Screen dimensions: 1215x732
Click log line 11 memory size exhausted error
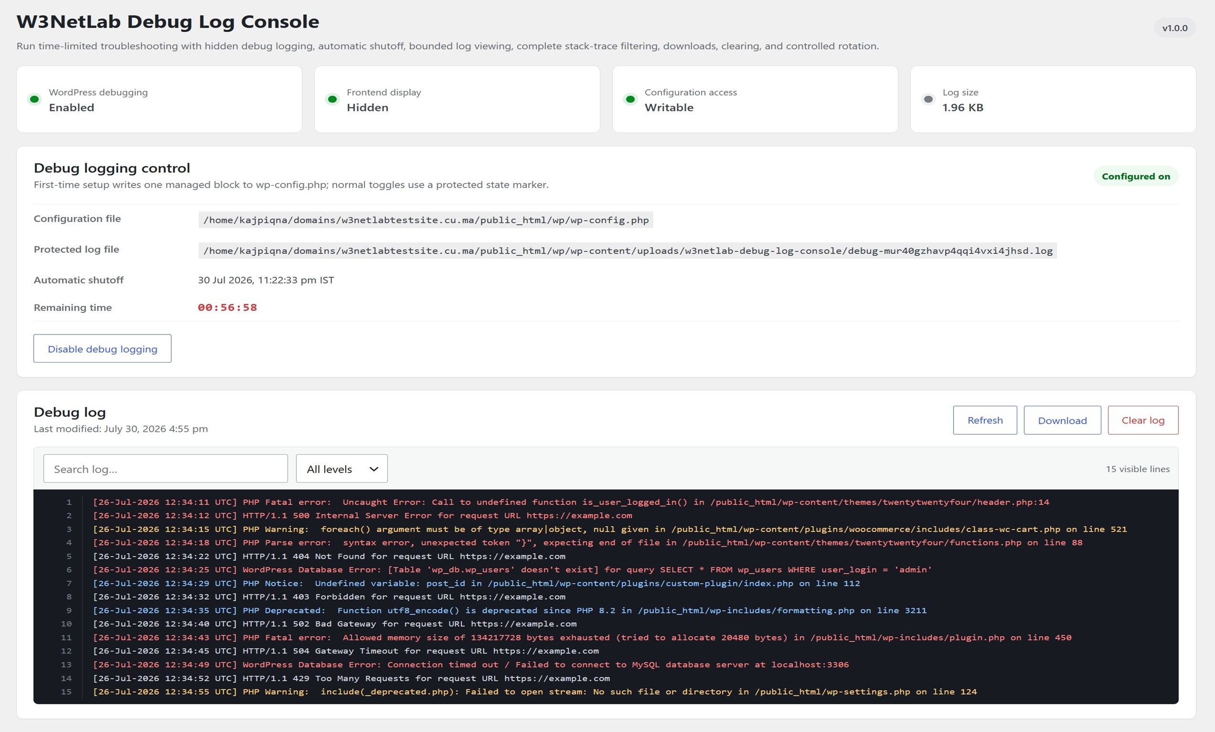tap(583, 638)
